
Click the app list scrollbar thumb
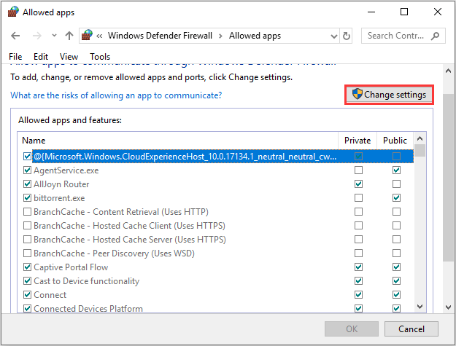420,151
